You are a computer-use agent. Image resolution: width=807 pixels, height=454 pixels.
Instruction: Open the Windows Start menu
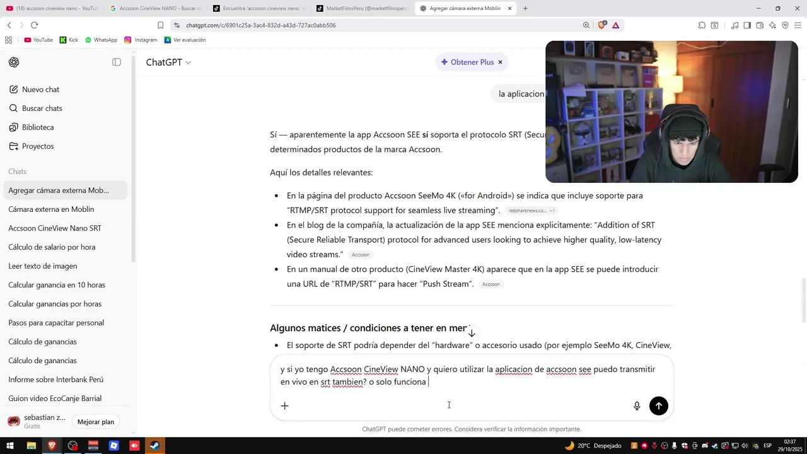tap(10, 446)
